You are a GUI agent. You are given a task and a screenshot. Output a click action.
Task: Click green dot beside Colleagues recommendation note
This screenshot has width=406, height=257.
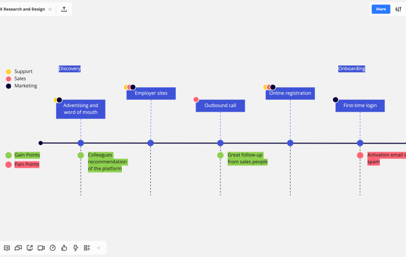81,155
